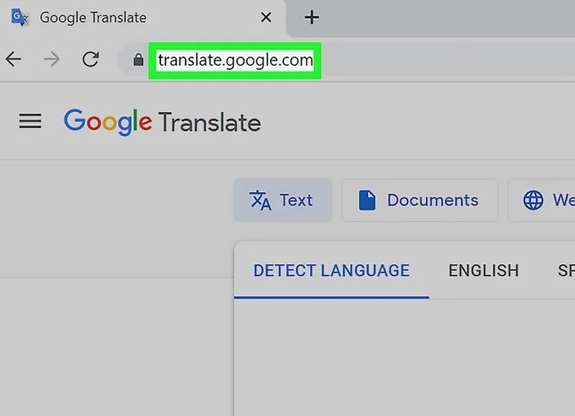The width and height of the screenshot is (575, 416).
Task: Reload the Google Translate page
Action: [x=91, y=60]
